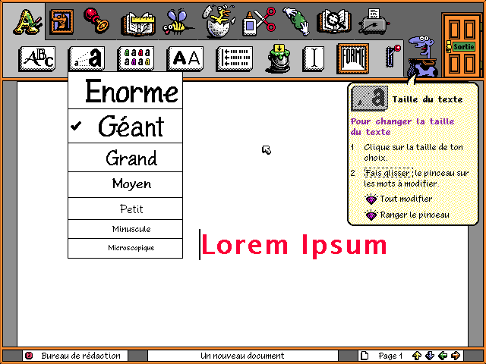Click the Tout modifier option
486x364 pixels.
click(406, 199)
